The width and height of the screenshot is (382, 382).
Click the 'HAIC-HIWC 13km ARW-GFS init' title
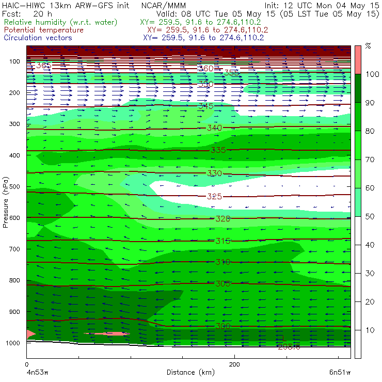pyautogui.click(x=66, y=5)
